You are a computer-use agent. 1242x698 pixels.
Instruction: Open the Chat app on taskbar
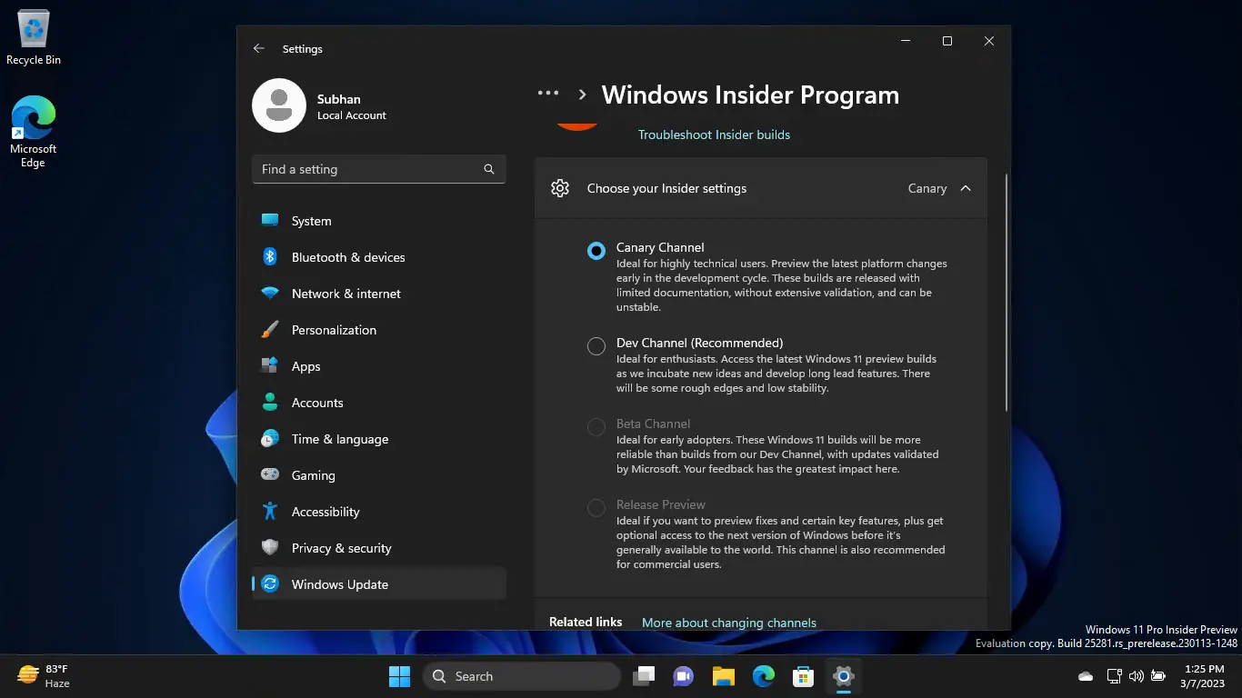coord(684,676)
